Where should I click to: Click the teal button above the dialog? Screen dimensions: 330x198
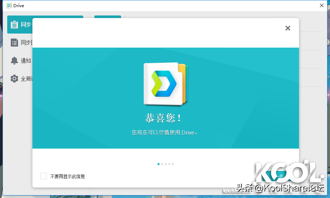tap(107, 17)
